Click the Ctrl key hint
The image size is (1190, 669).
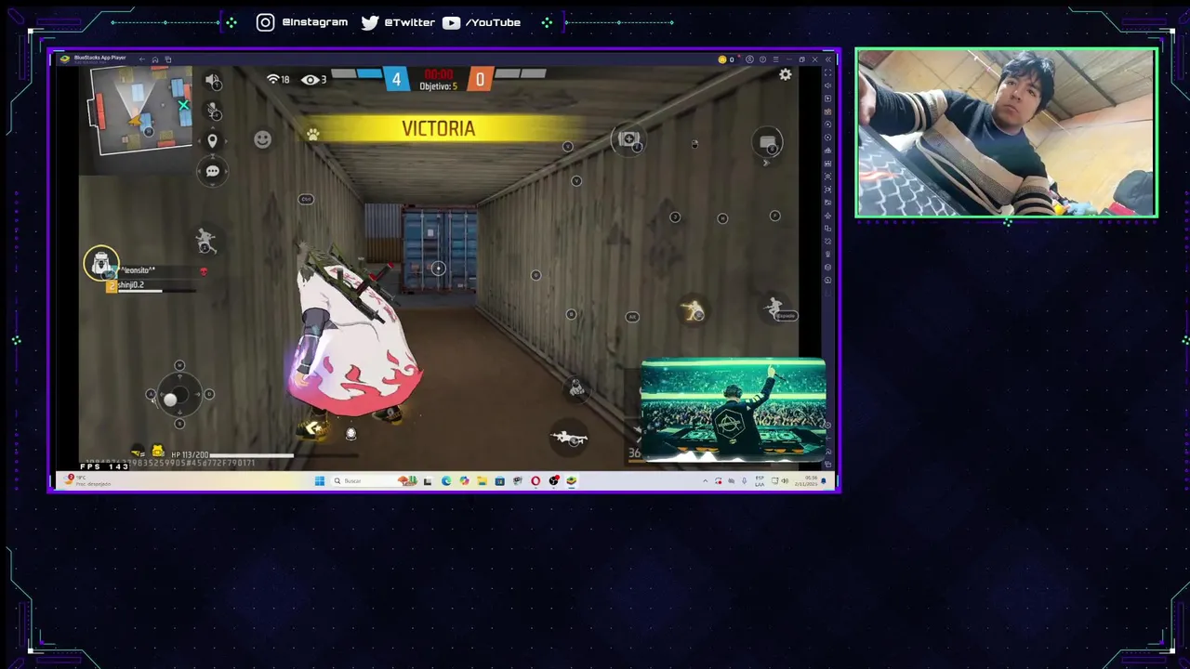(x=306, y=199)
